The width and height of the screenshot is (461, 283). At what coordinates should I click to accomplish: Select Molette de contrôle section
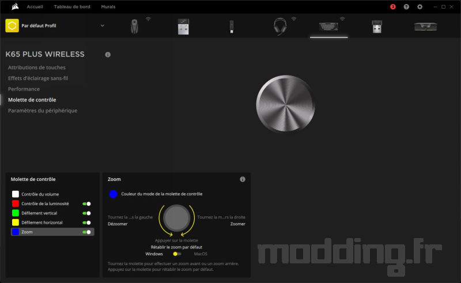32,100
